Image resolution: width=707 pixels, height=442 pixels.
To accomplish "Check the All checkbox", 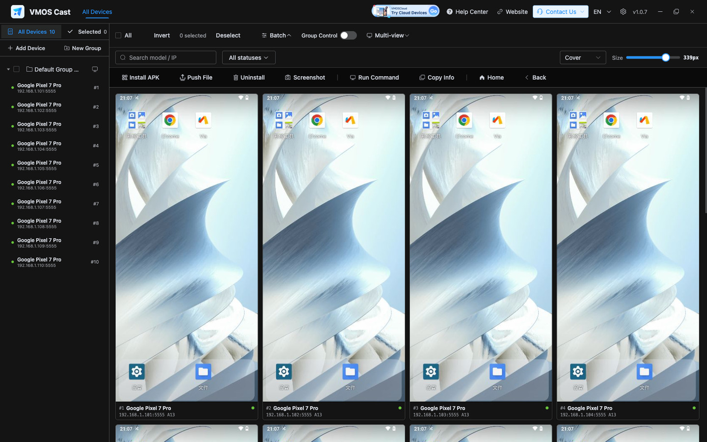I will [x=118, y=35].
